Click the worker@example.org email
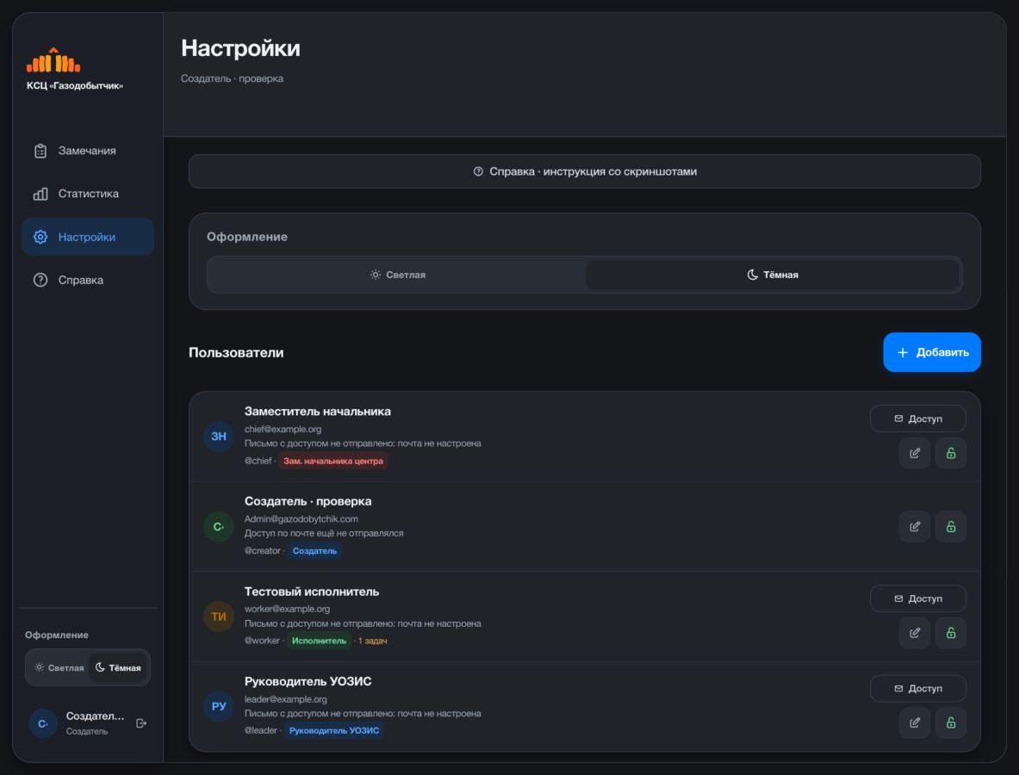This screenshot has height=775, width=1019. click(287, 609)
